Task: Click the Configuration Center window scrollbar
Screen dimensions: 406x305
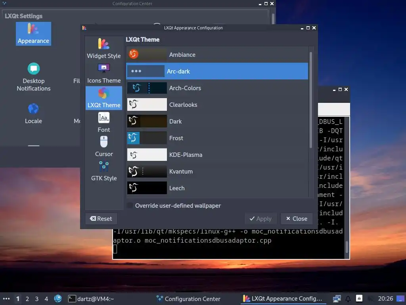Action: (x=273, y=18)
